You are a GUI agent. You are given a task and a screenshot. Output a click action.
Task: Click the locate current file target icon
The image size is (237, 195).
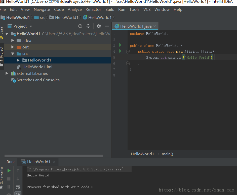coord(80,26)
